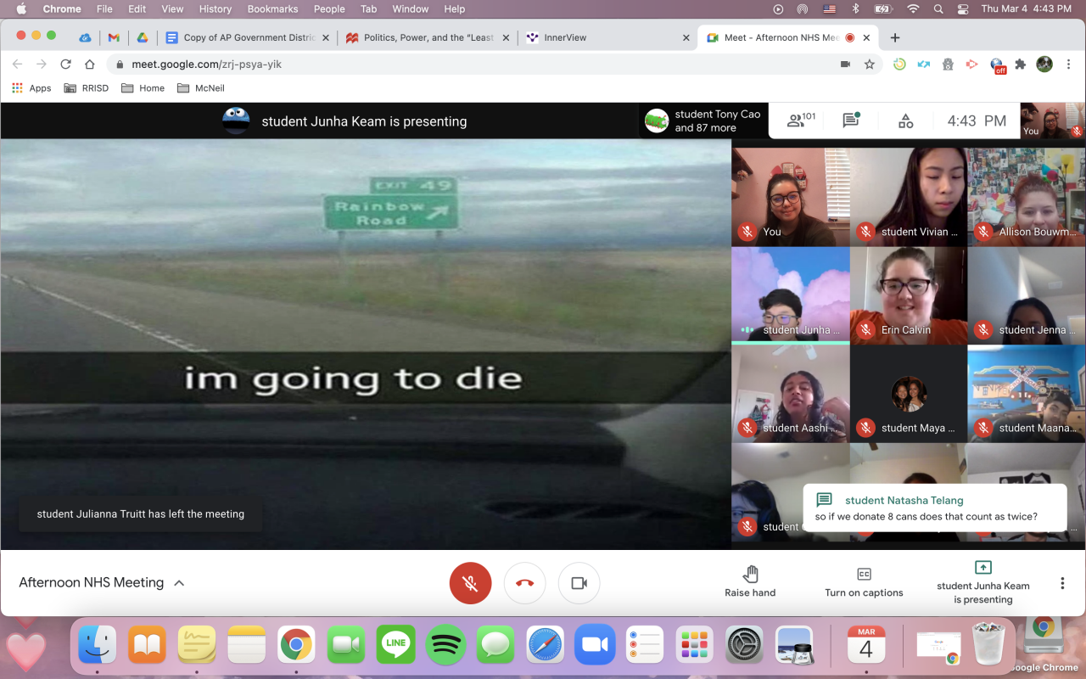Open the Bookmarks menu
1086x679 pixels.
[274, 9]
